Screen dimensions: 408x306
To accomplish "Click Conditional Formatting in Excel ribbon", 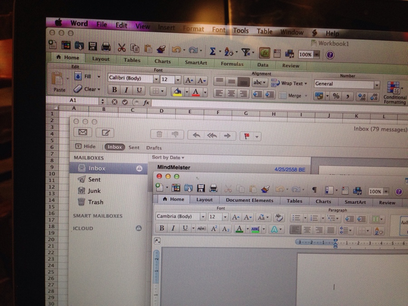I will [x=394, y=92].
